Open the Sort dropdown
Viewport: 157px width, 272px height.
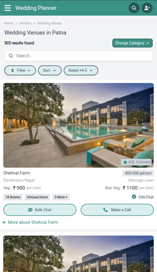[x=50, y=70]
